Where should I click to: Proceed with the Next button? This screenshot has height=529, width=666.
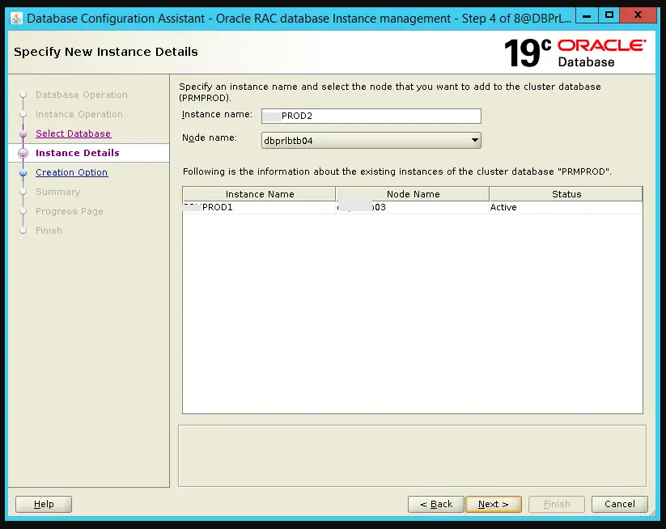click(494, 504)
